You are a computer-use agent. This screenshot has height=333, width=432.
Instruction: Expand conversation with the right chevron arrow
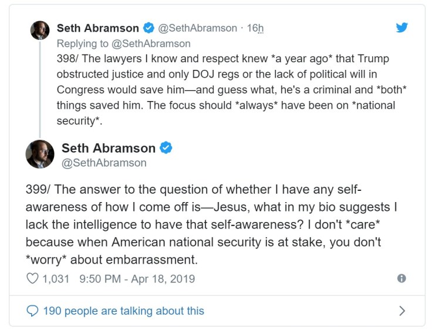coord(401,311)
